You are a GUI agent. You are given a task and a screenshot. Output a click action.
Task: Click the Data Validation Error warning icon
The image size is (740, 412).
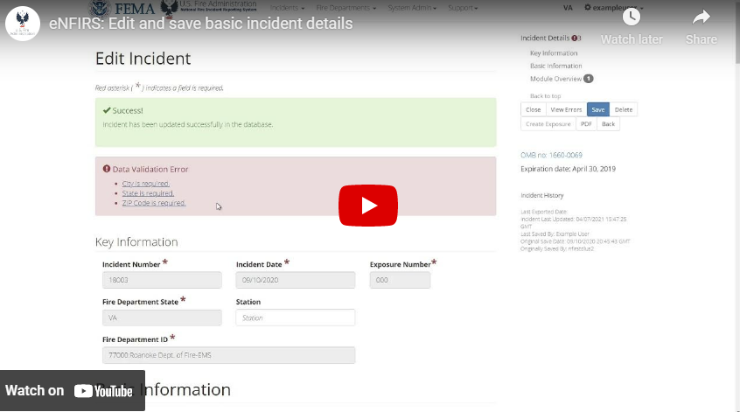107,169
